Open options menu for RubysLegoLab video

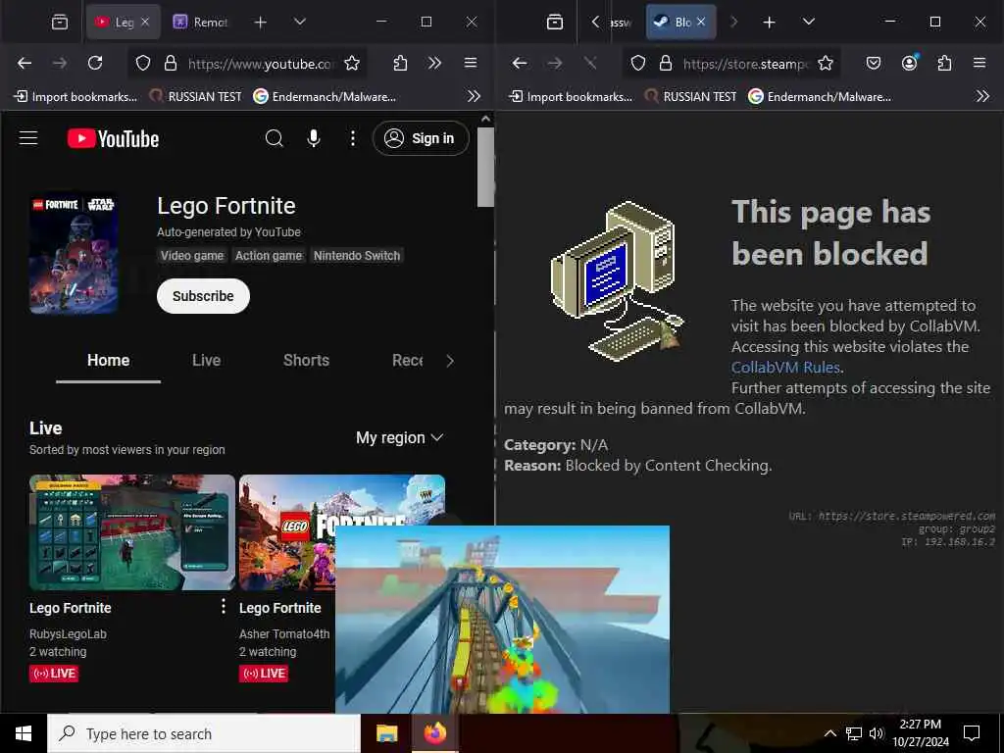(x=223, y=606)
